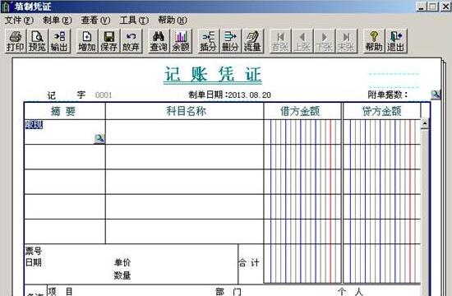Click the 打印 (Print) toolbar icon
Screen dimensions: 452x296
click(x=16, y=41)
